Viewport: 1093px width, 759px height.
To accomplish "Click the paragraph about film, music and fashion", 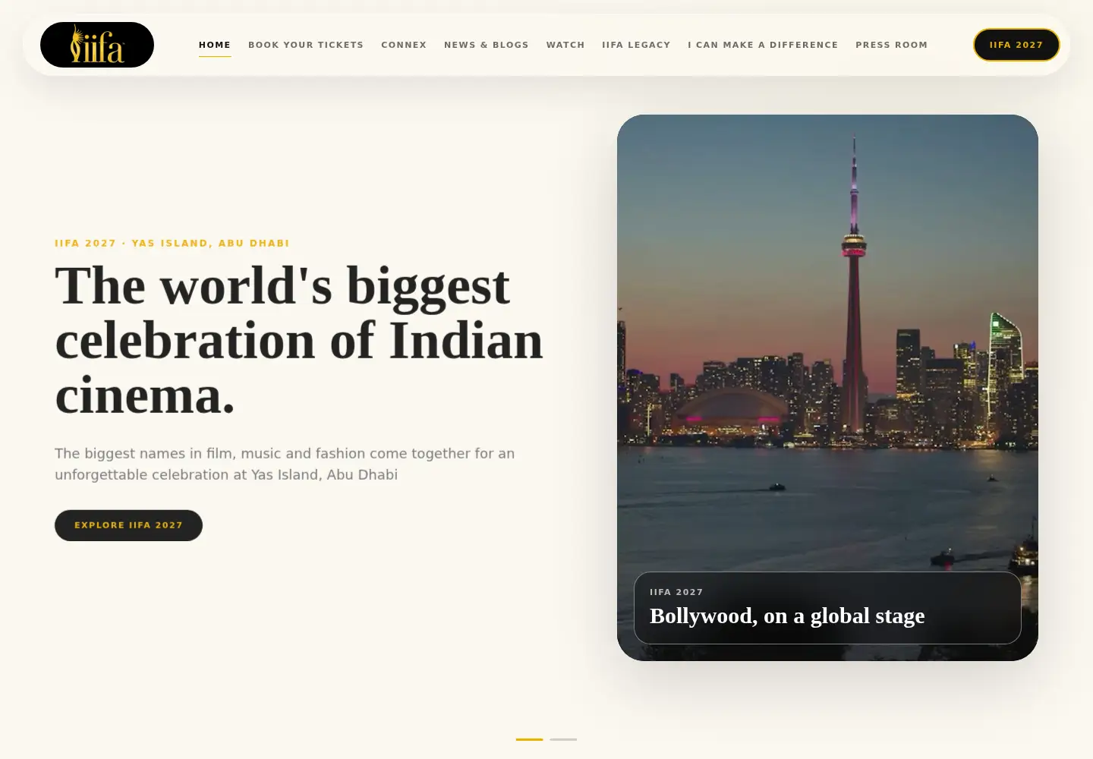I will (285, 464).
